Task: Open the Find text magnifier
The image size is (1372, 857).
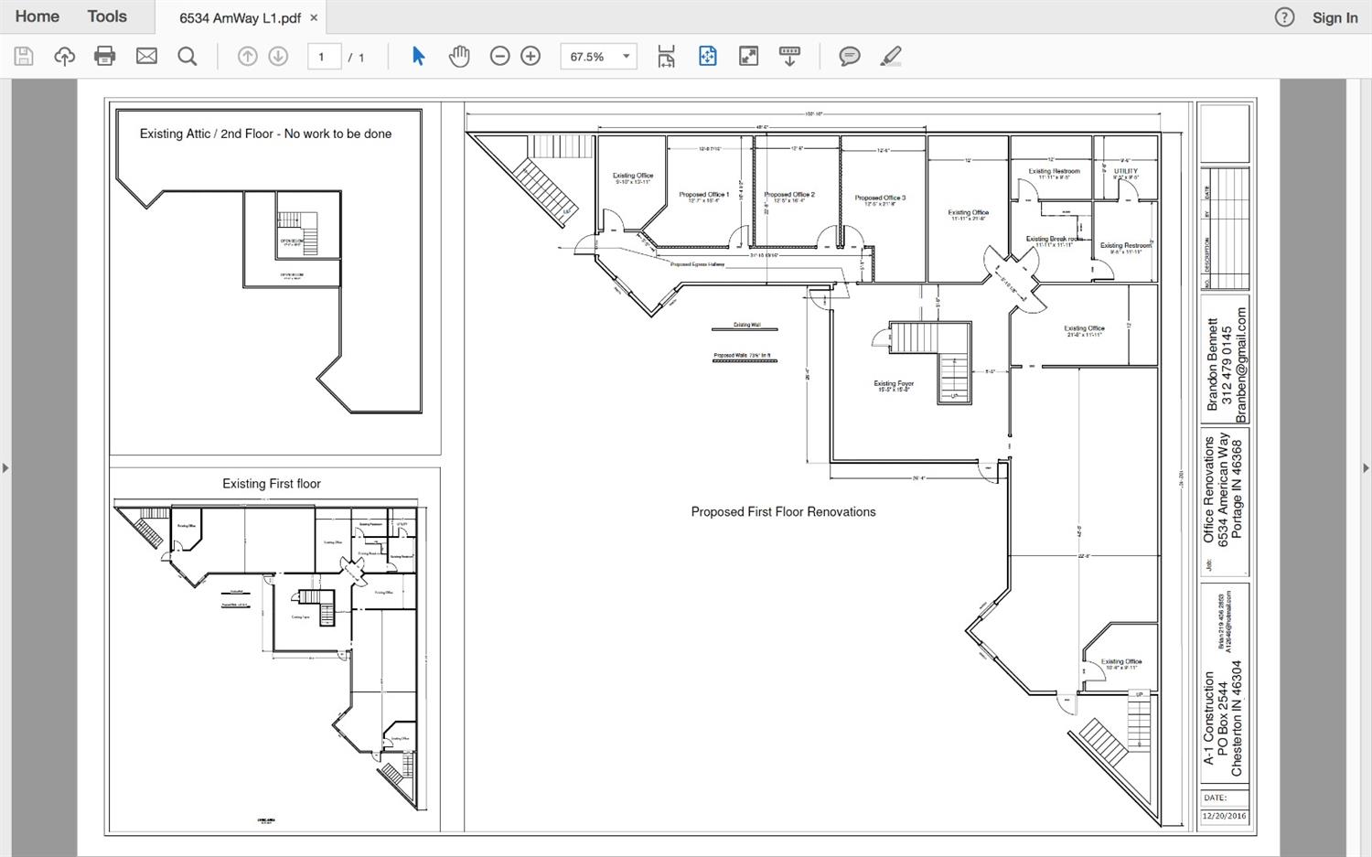Action: pyautogui.click(x=188, y=57)
